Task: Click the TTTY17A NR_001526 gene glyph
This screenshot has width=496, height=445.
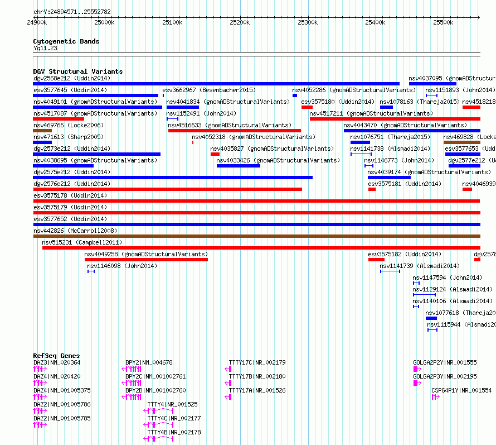Action: tap(228, 397)
